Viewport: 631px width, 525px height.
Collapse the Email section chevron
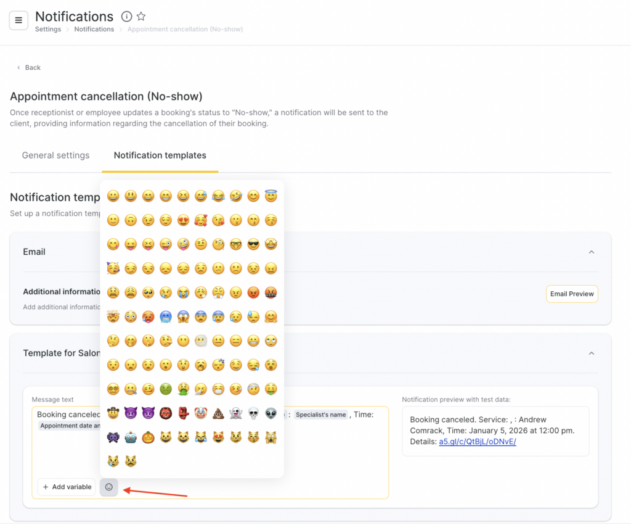pyautogui.click(x=592, y=252)
